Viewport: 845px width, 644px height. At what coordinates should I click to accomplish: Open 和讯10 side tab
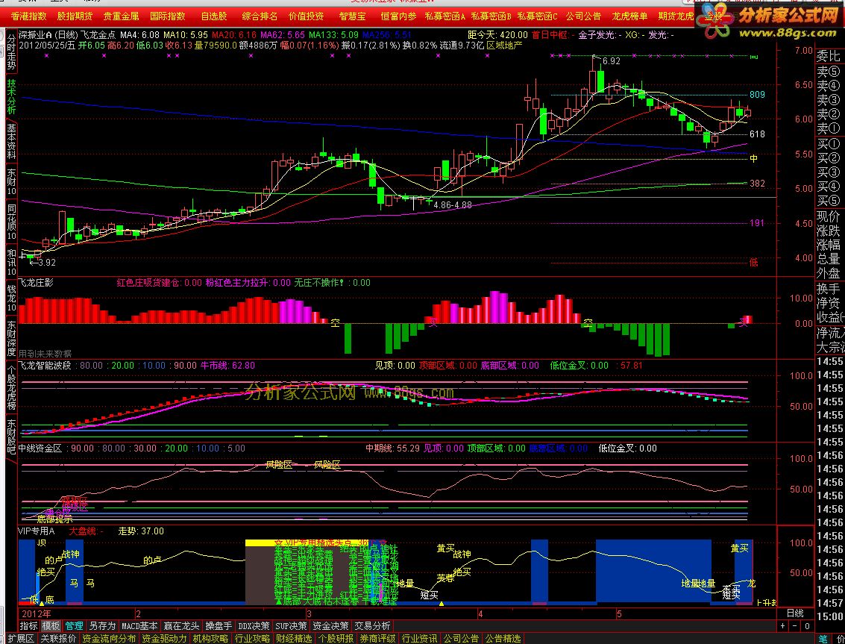pos(11,262)
